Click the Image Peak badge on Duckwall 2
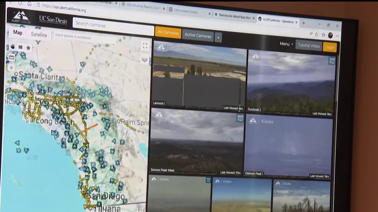This screenshot has height=212, width=378. click(332, 61)
